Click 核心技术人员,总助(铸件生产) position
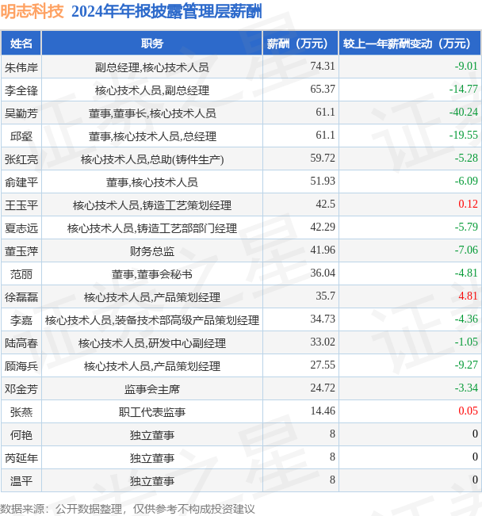 tap(152, 159)
